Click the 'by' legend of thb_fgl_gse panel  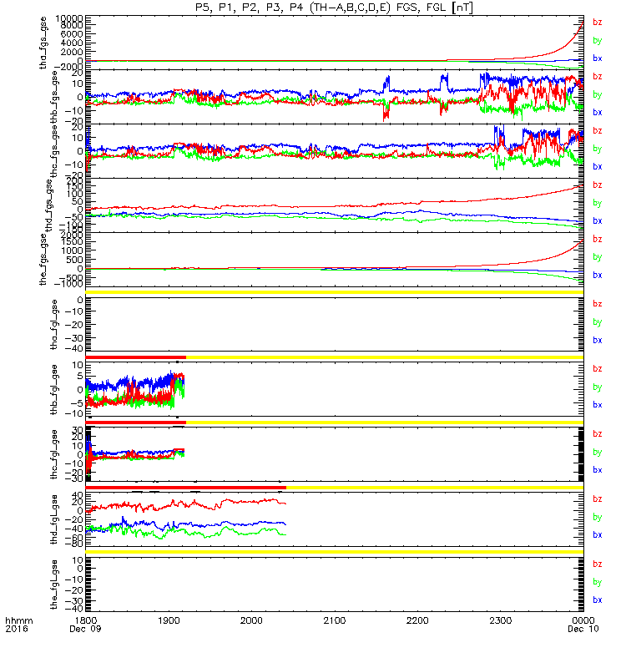click(598, 387)
